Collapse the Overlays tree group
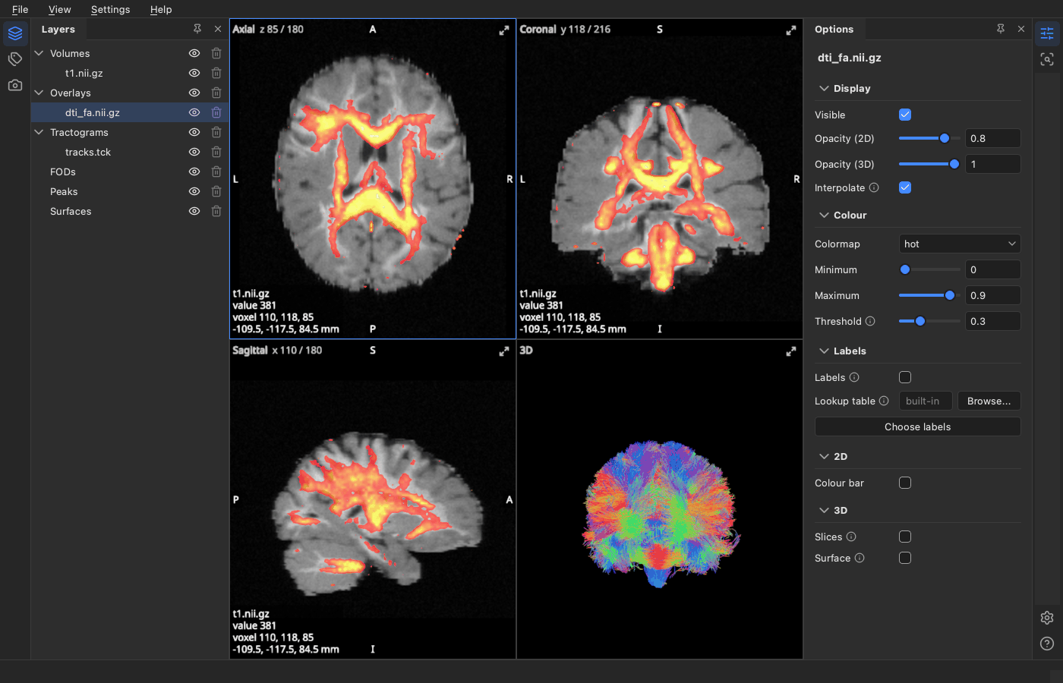 (39, 93)
